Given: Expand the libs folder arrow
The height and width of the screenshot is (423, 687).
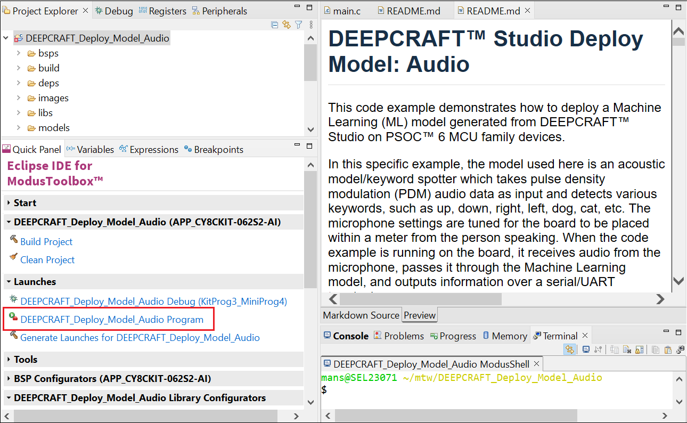Looking at the screenshot, I should 18,113.
